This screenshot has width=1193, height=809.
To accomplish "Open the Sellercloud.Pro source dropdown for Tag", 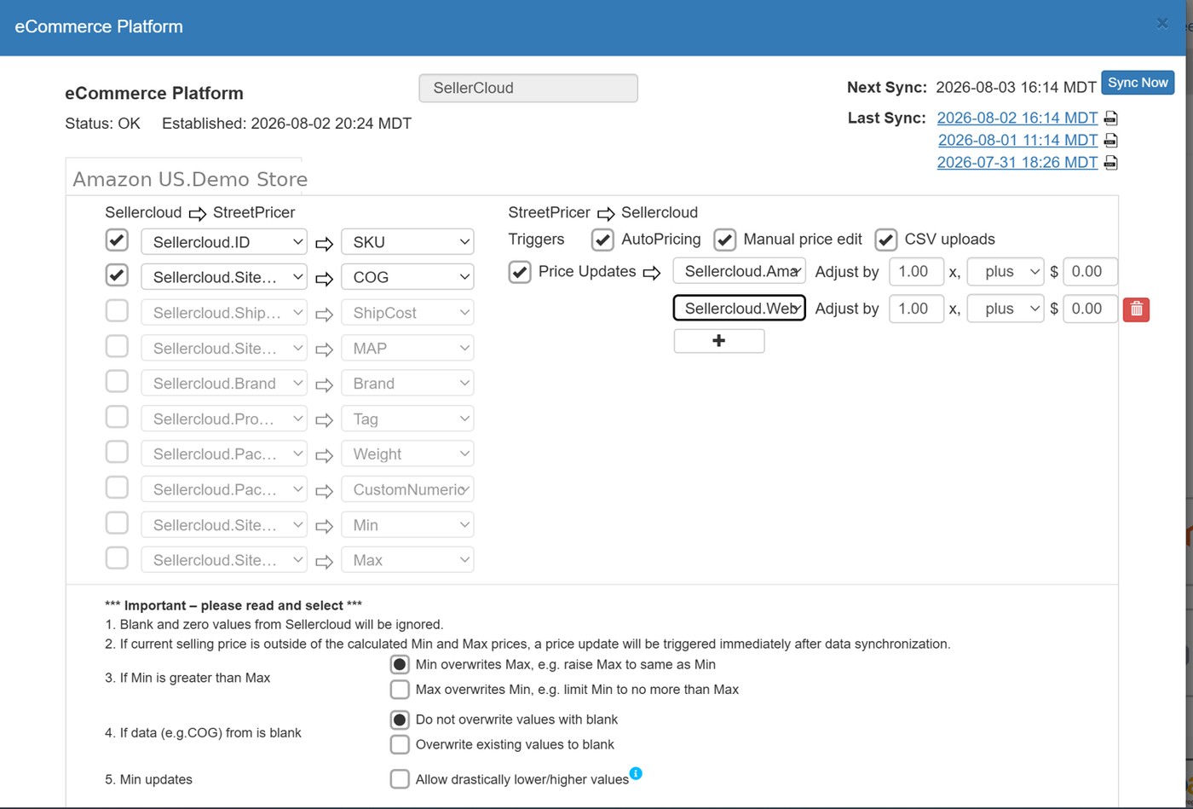I will (x=224, y=419).
